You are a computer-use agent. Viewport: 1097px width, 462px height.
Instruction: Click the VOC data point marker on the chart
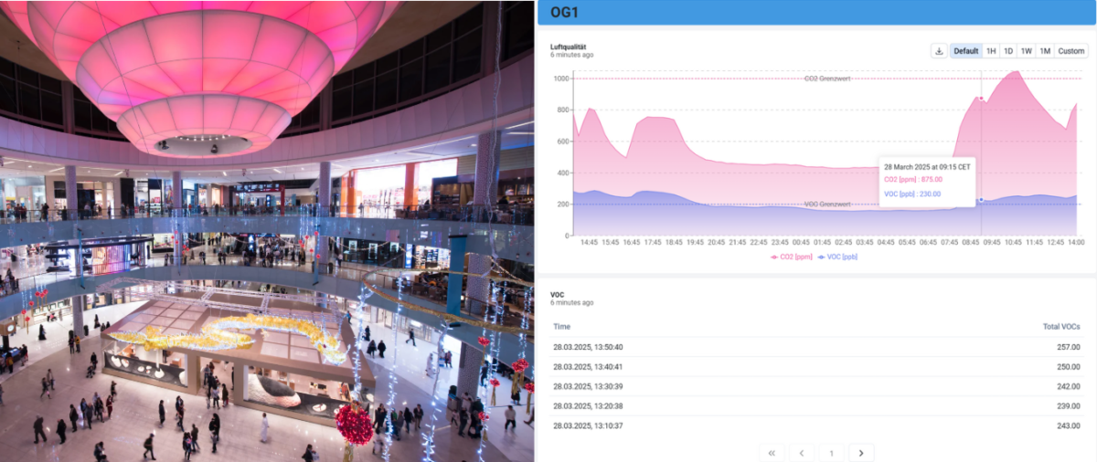point(981,200)
